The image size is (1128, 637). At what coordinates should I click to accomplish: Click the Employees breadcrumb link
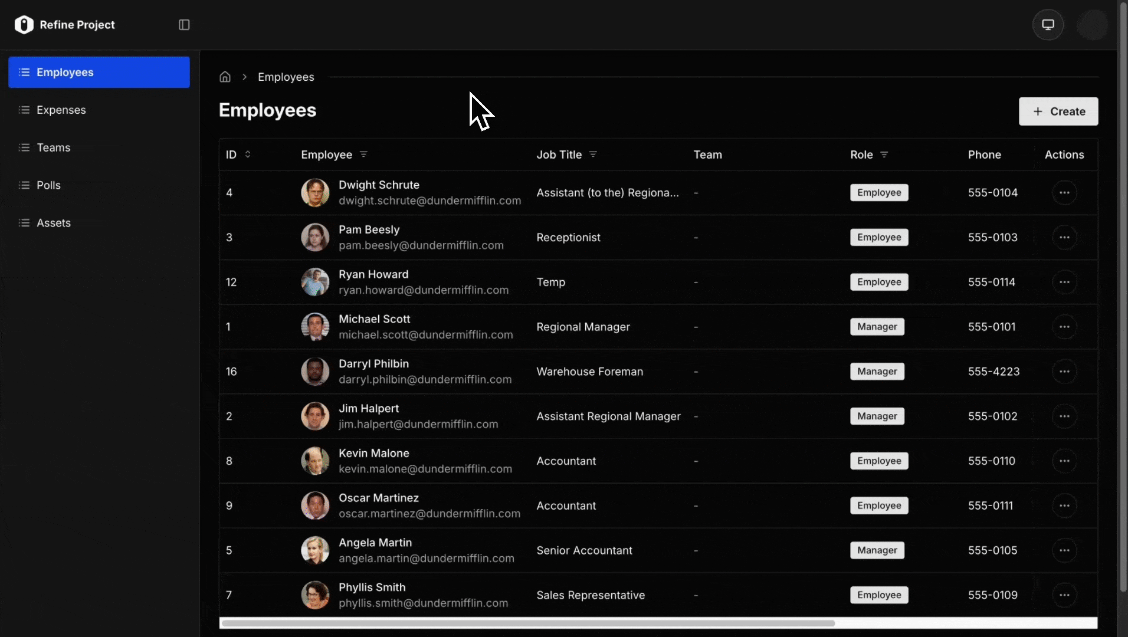click(286, 77)
